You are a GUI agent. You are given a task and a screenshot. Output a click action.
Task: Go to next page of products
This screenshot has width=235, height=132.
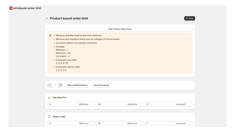point(60,85)
